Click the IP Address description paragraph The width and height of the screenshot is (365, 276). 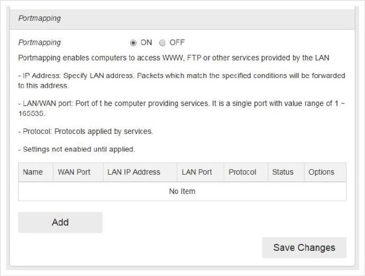[x=182, y=81]
